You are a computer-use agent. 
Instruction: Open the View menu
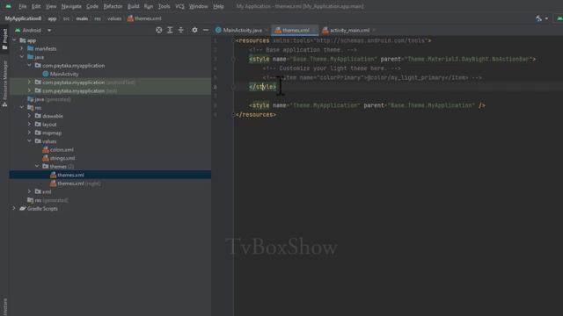[51, 6]
